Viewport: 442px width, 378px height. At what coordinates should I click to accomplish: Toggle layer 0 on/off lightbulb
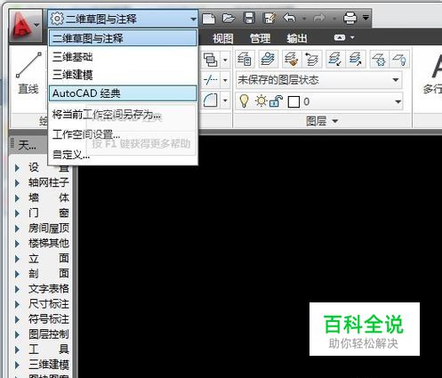point(244,101)
